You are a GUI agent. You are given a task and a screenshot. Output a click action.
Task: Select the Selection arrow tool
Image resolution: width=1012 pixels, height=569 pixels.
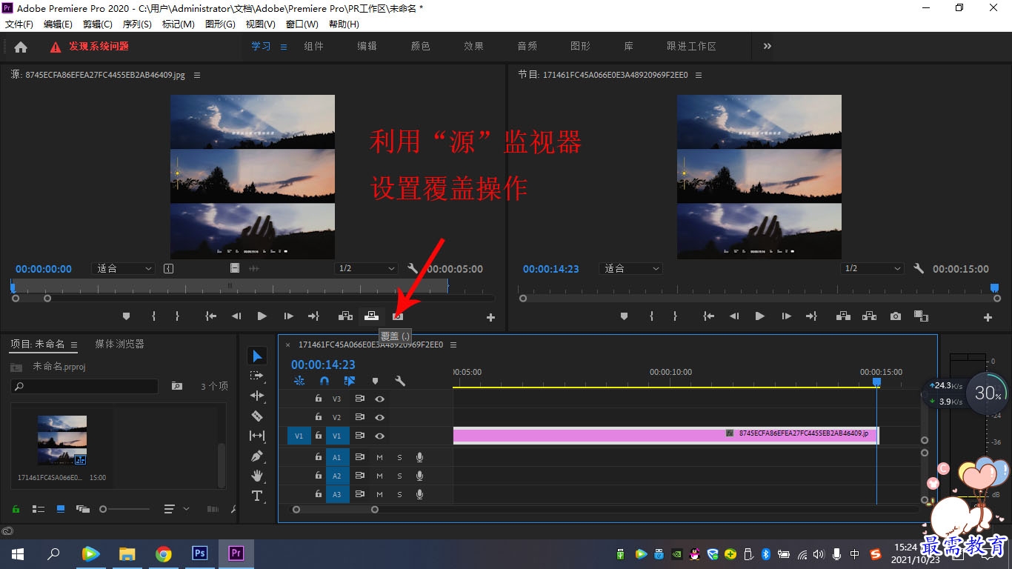pyautogui.click(x=257, y=356)
